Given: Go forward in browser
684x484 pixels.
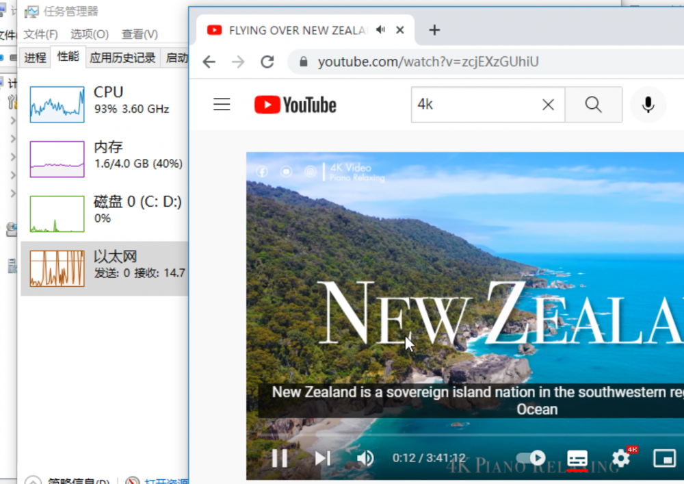Looking at the screenshot, I should (238, 62).
